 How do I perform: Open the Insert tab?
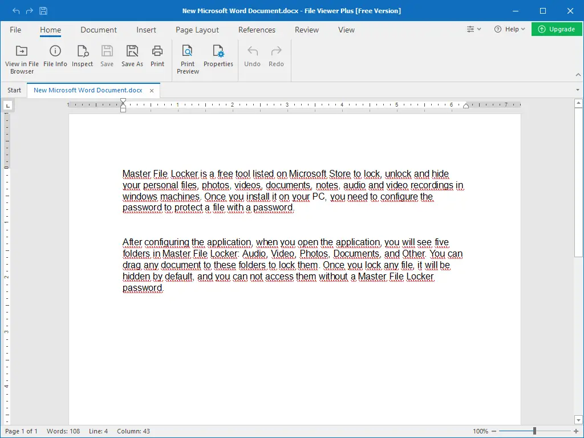click(x=146, y=30)
